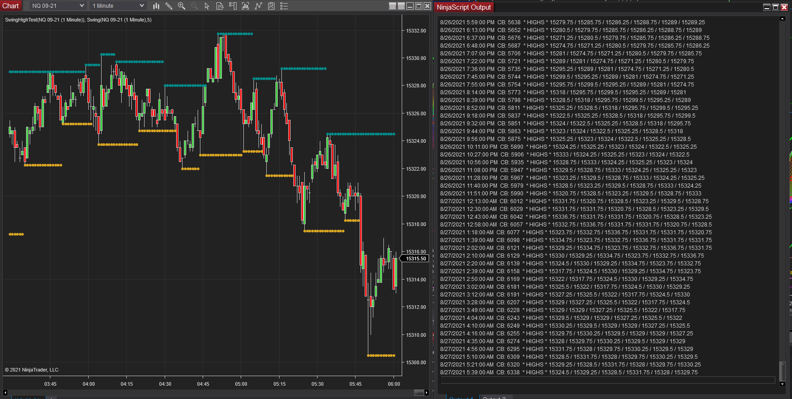Toggle the first link square button
This screenshot has width=792, height=399.
[x=393, y=6]
